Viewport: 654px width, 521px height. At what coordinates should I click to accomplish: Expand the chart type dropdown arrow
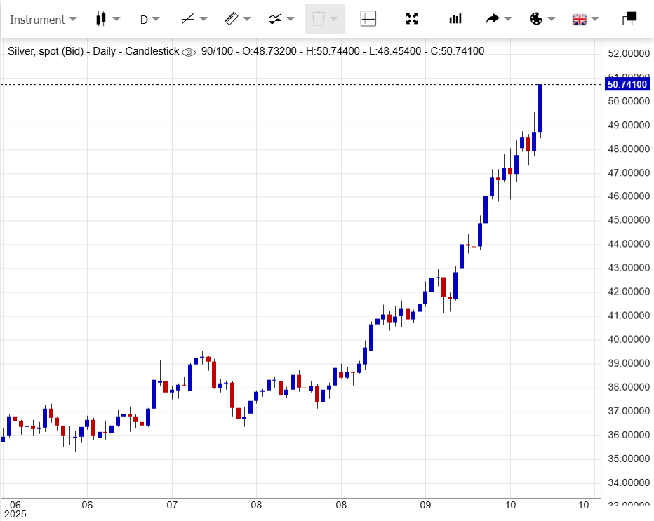pyautogui.click(x=116, y=19)
